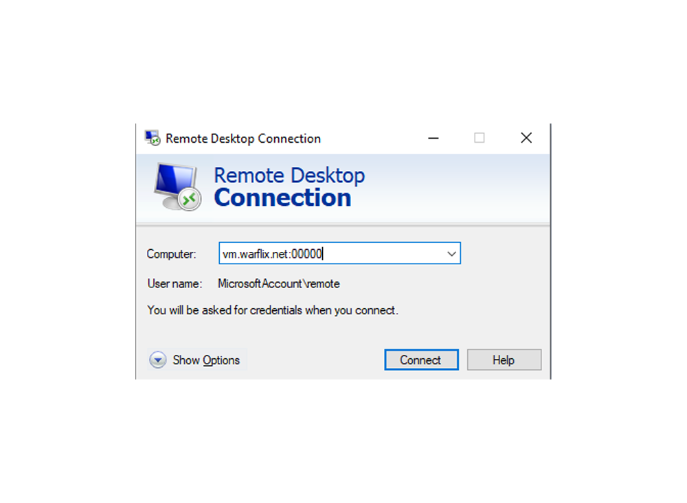Minimize the Remote Desktop Connection window
Image resolution: width=687 pixels, height=503 pixels.
click(433, 138)
